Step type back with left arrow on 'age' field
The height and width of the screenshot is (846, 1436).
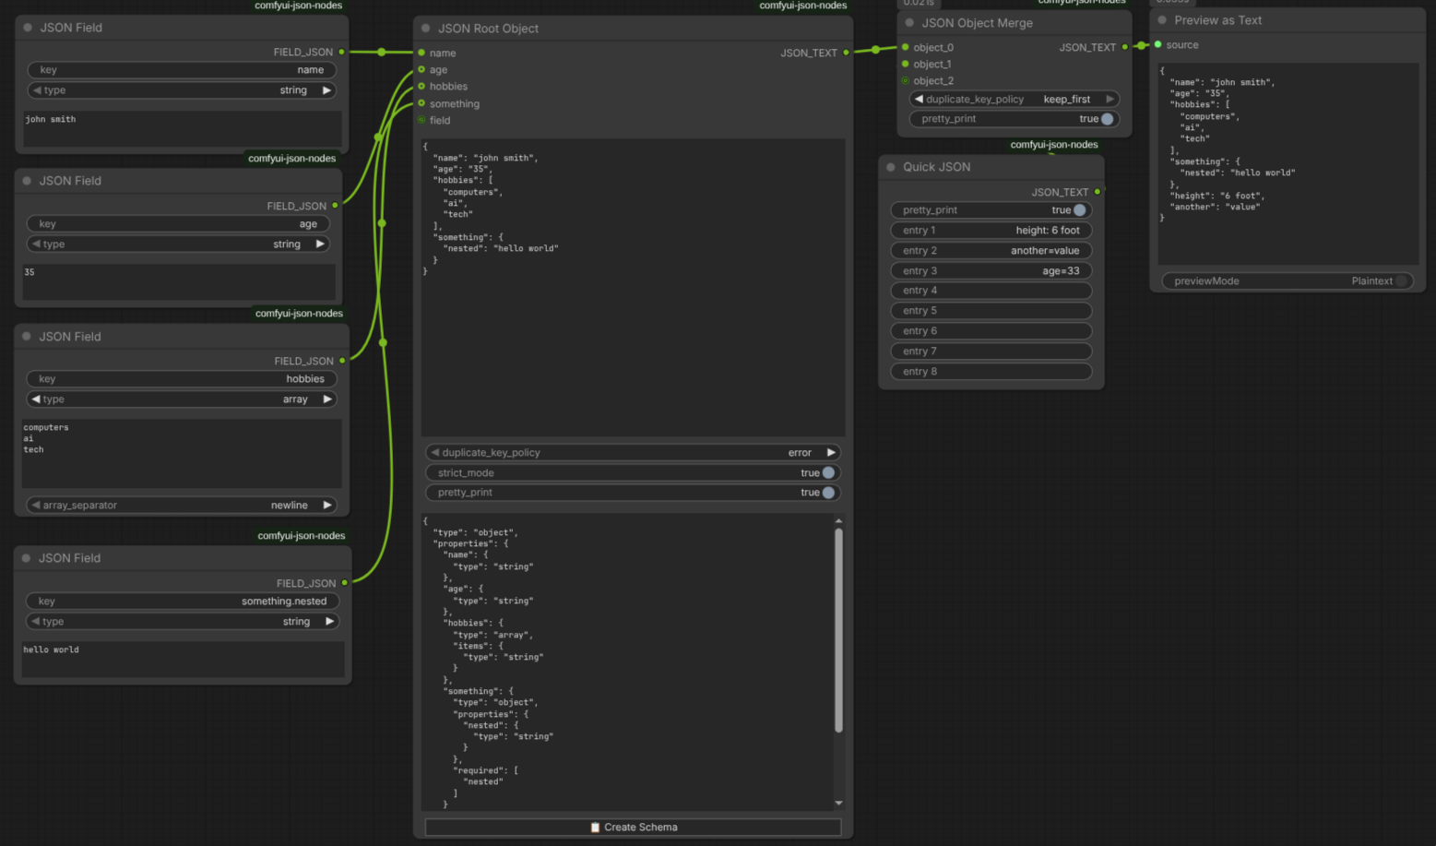35,244
